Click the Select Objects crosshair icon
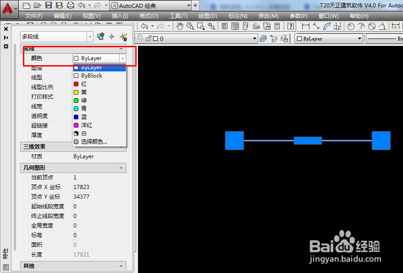The height and width of the screenshot is (273, 403). click(111, 37)
